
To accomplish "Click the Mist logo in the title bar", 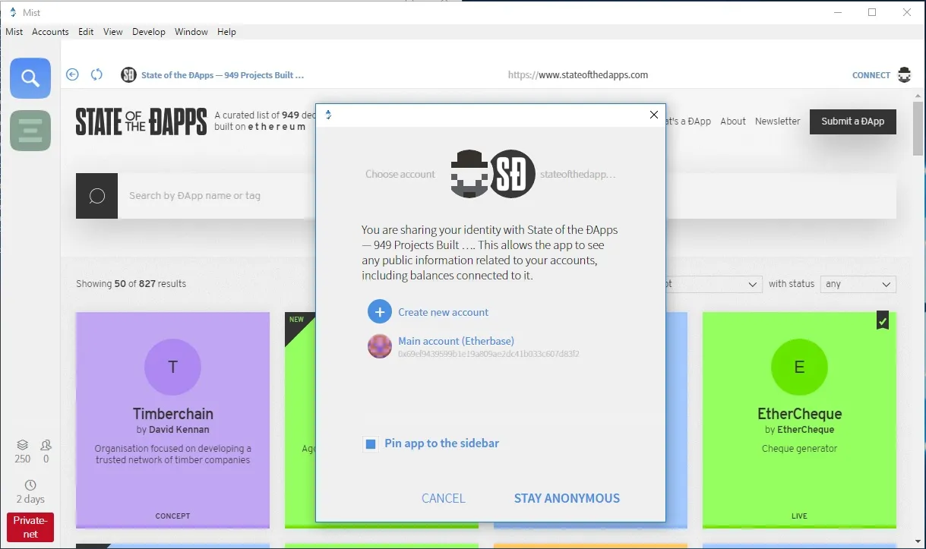I will (x=13, y=12).
